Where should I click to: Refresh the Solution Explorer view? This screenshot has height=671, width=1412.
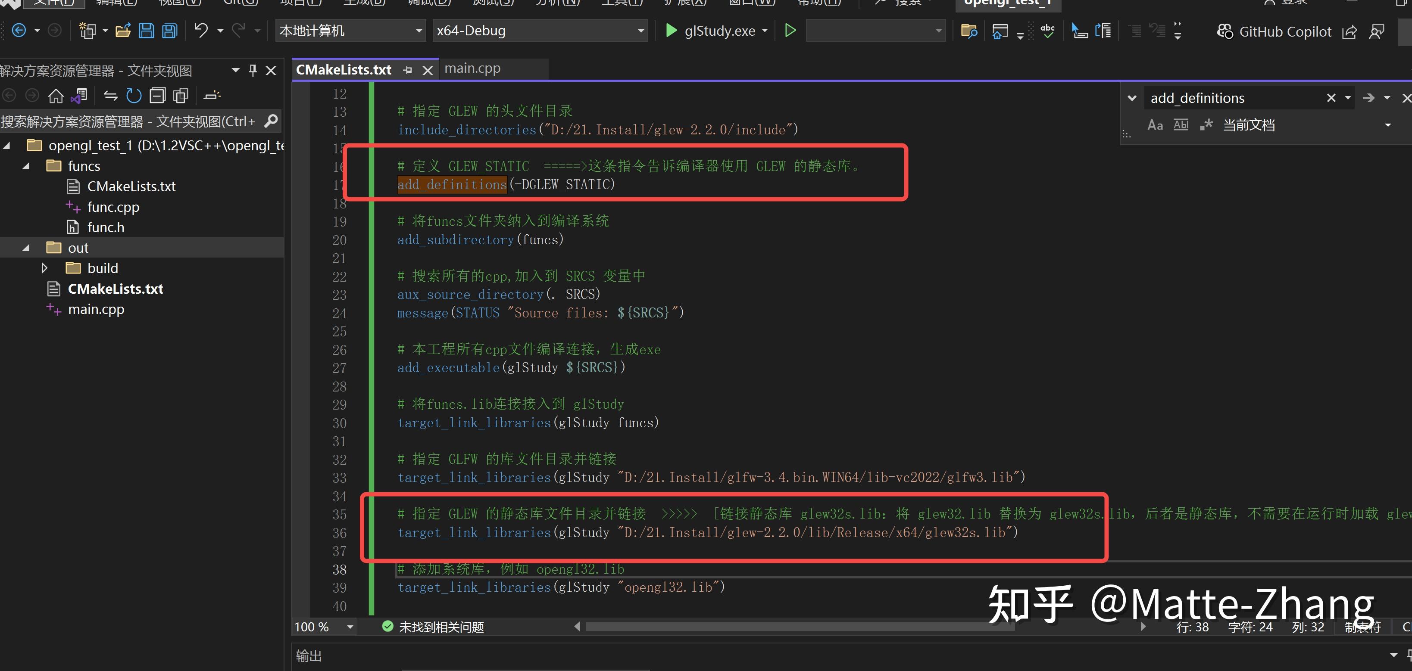(134, 95)
